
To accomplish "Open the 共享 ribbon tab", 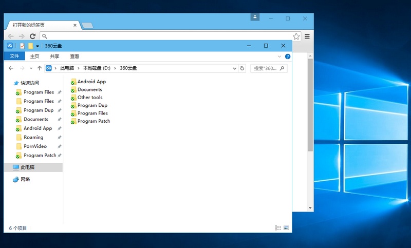I will 54,56.
